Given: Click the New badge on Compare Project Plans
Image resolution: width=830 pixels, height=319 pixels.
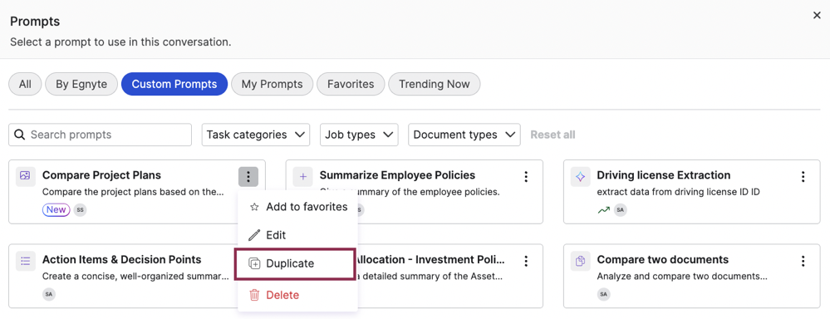Looking at the screenshot, I should [56, 209].
